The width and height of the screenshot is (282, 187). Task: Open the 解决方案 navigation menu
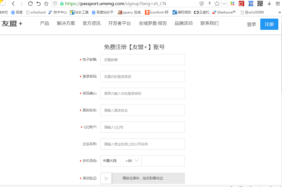[66, 23]
